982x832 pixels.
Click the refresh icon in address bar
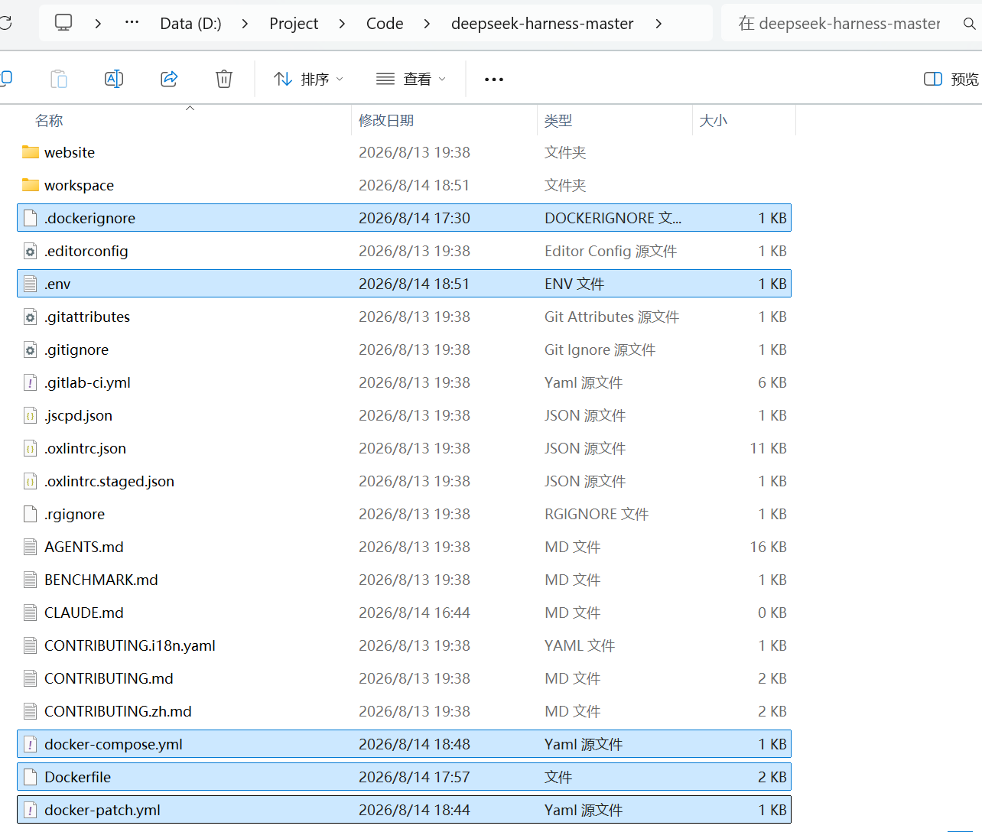(5, 23)
